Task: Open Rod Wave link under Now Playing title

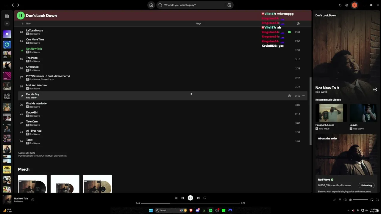Action: (321, 92)
